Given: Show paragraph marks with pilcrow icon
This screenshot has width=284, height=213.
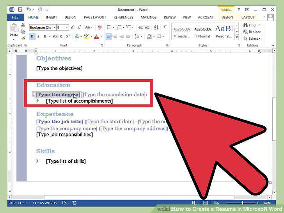Looking at the screenshot, I should click(x=165, y=27).
